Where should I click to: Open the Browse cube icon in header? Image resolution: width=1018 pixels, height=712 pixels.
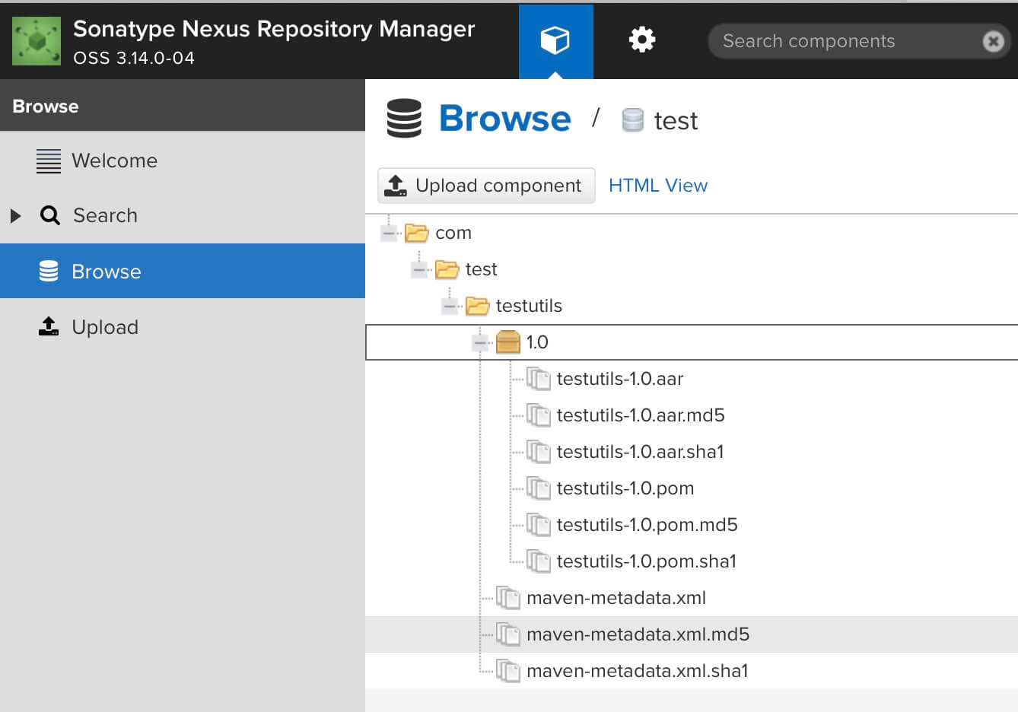555,40
